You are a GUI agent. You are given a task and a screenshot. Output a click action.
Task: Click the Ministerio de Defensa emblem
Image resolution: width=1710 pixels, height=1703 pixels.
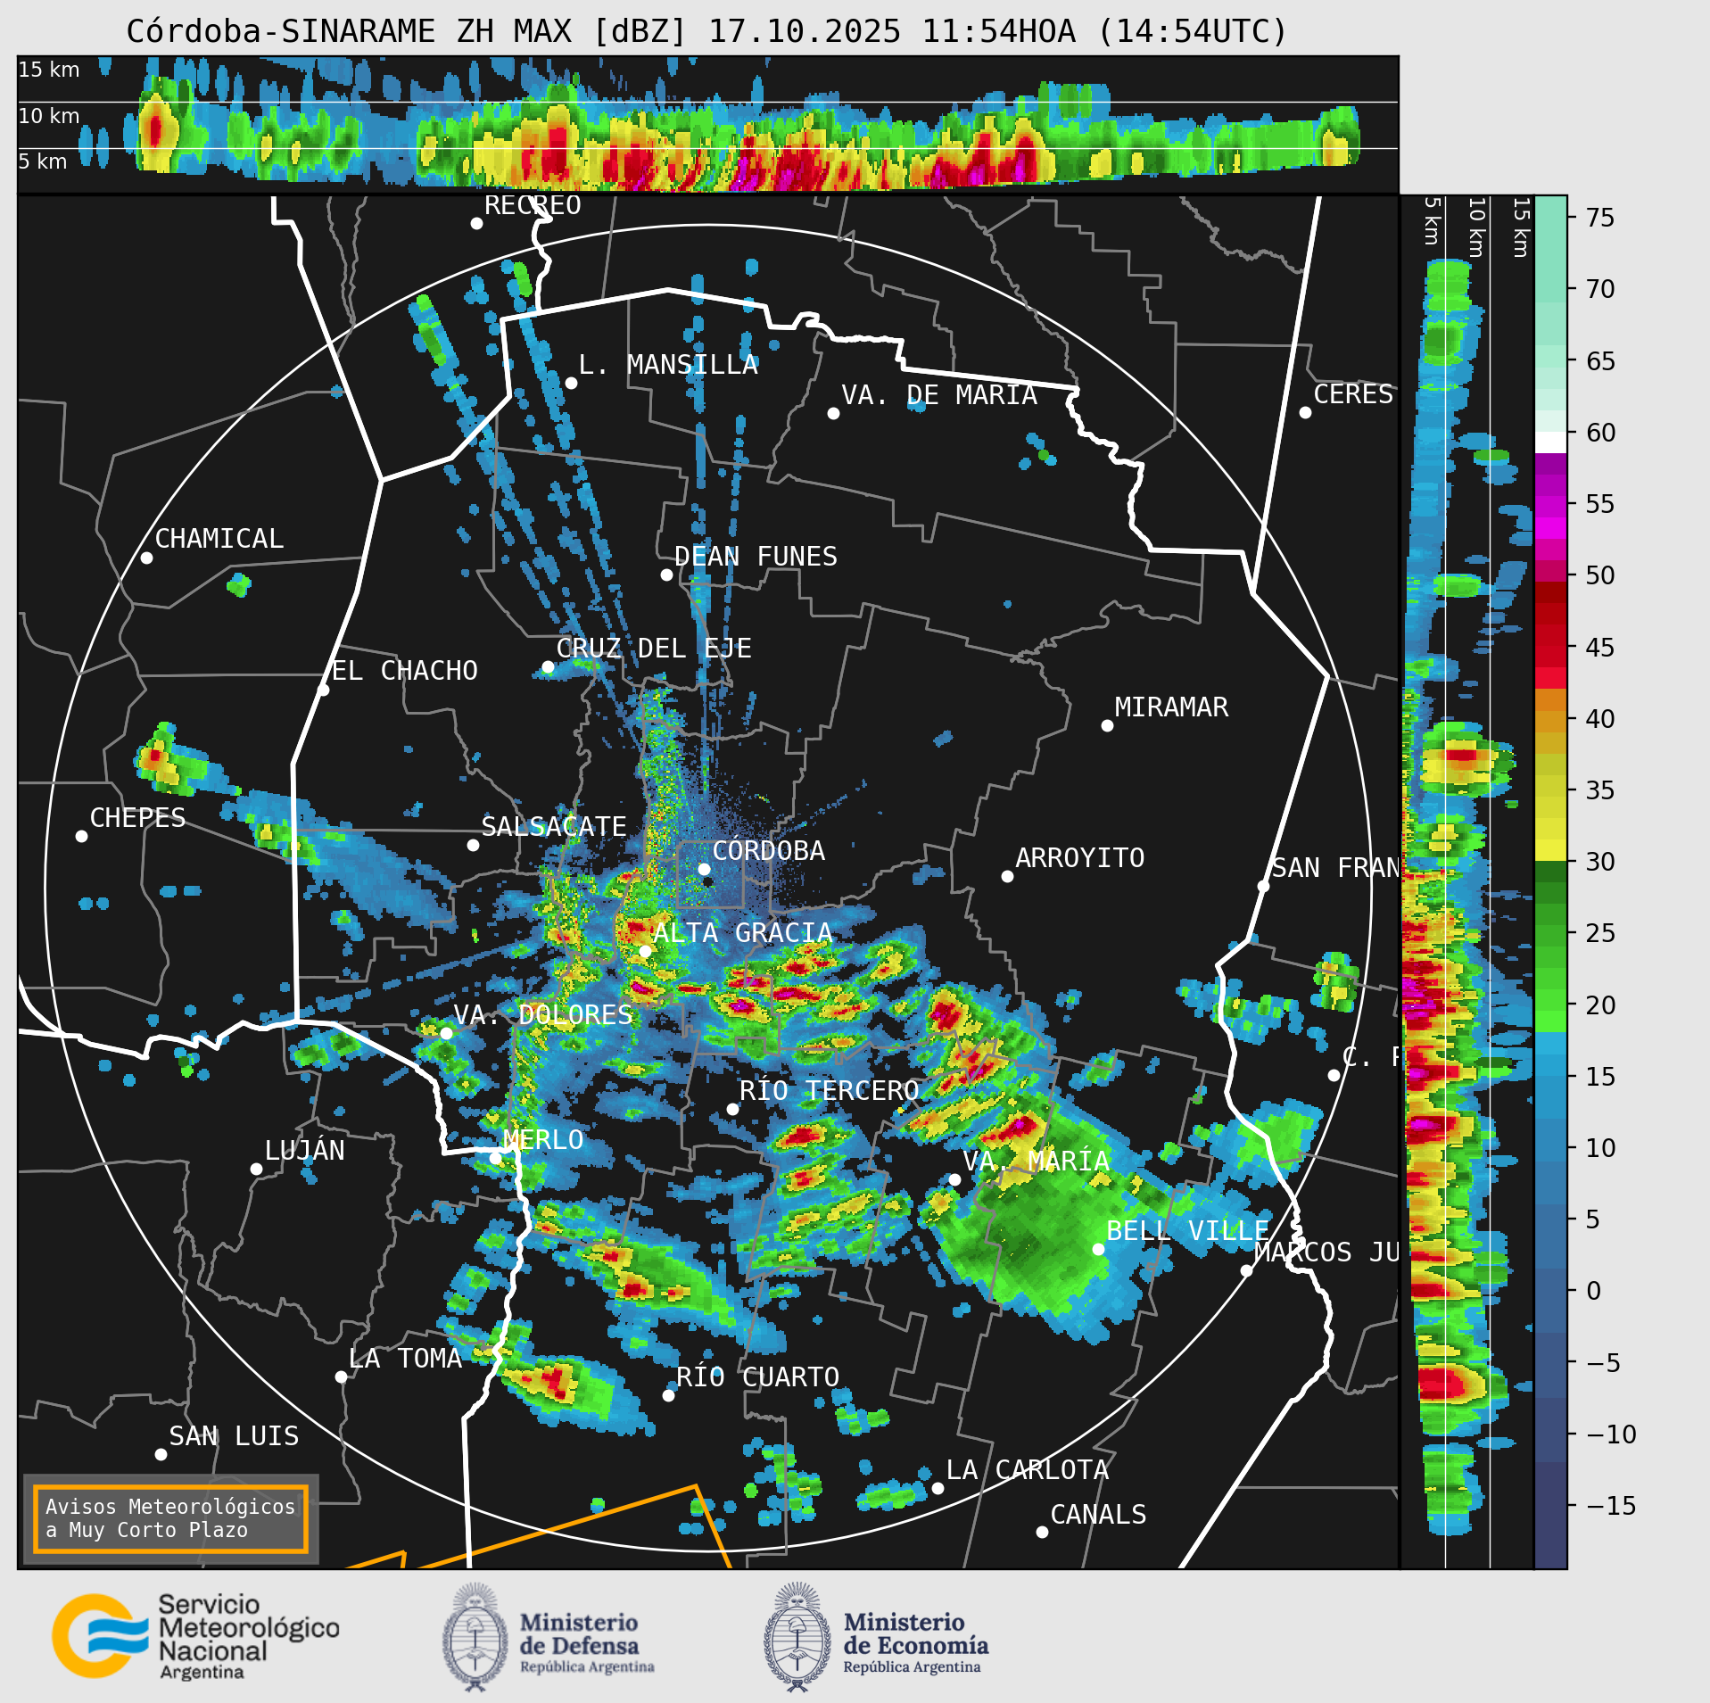(475, 1638)
